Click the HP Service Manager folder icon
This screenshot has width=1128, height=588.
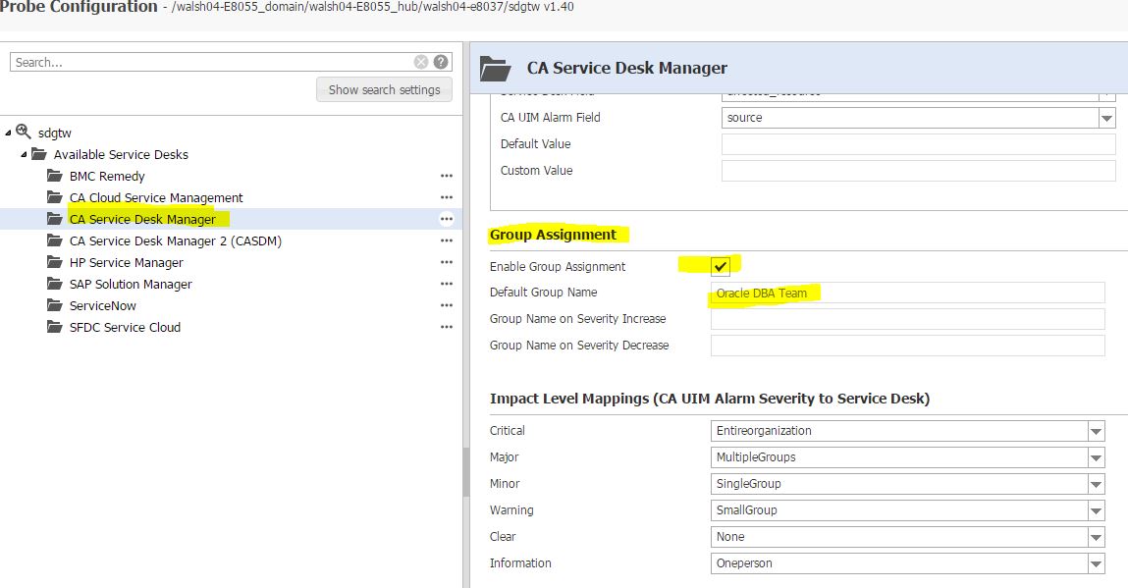click(55, 262)
